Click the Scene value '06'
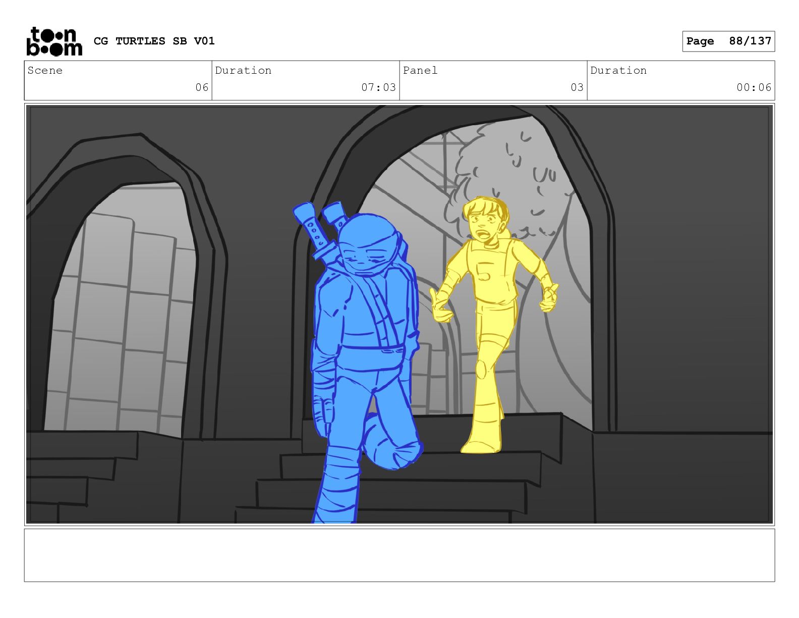Image resolution: width=799 pixels, height=618 pixels. point(202,87)
